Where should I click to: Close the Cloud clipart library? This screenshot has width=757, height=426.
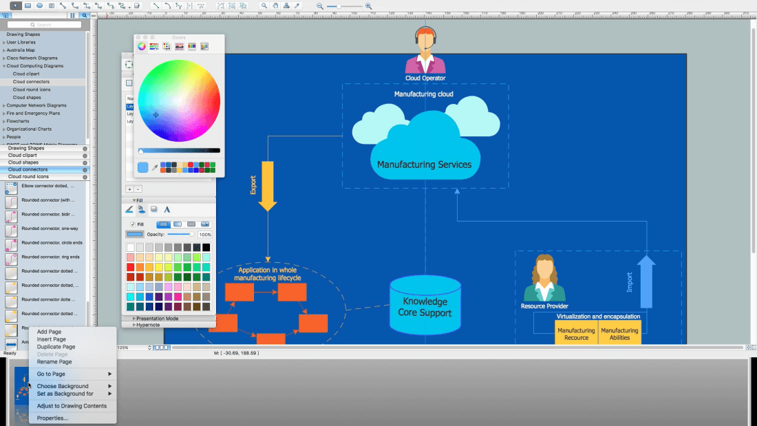[85, 156]
